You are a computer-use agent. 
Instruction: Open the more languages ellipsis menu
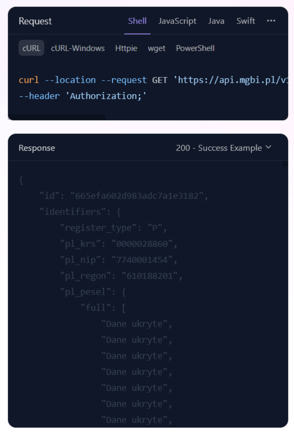[271, 21]
